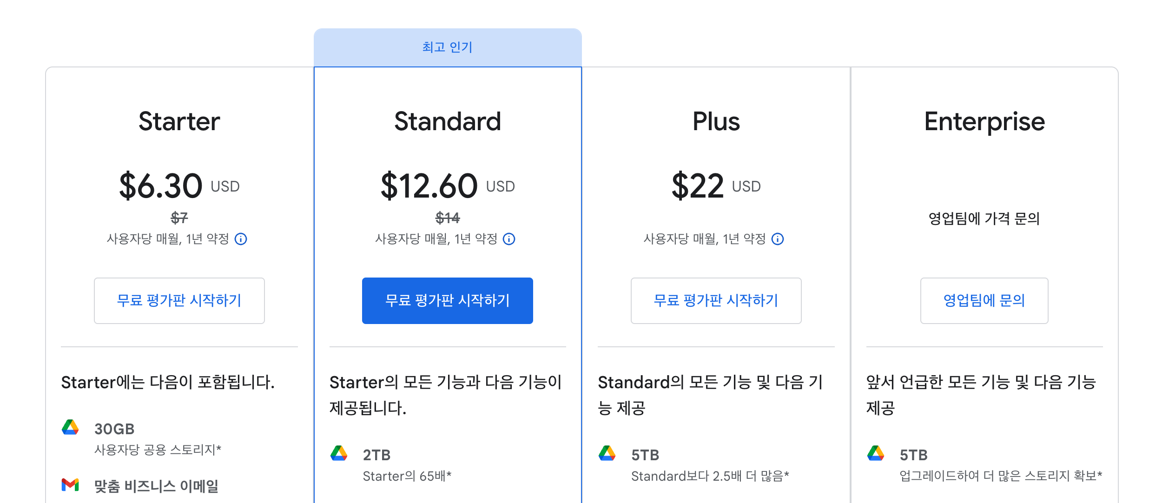Click the info icon under Standard price
The height and width of the screenshot is (503, 1149).
click(509, 239)
